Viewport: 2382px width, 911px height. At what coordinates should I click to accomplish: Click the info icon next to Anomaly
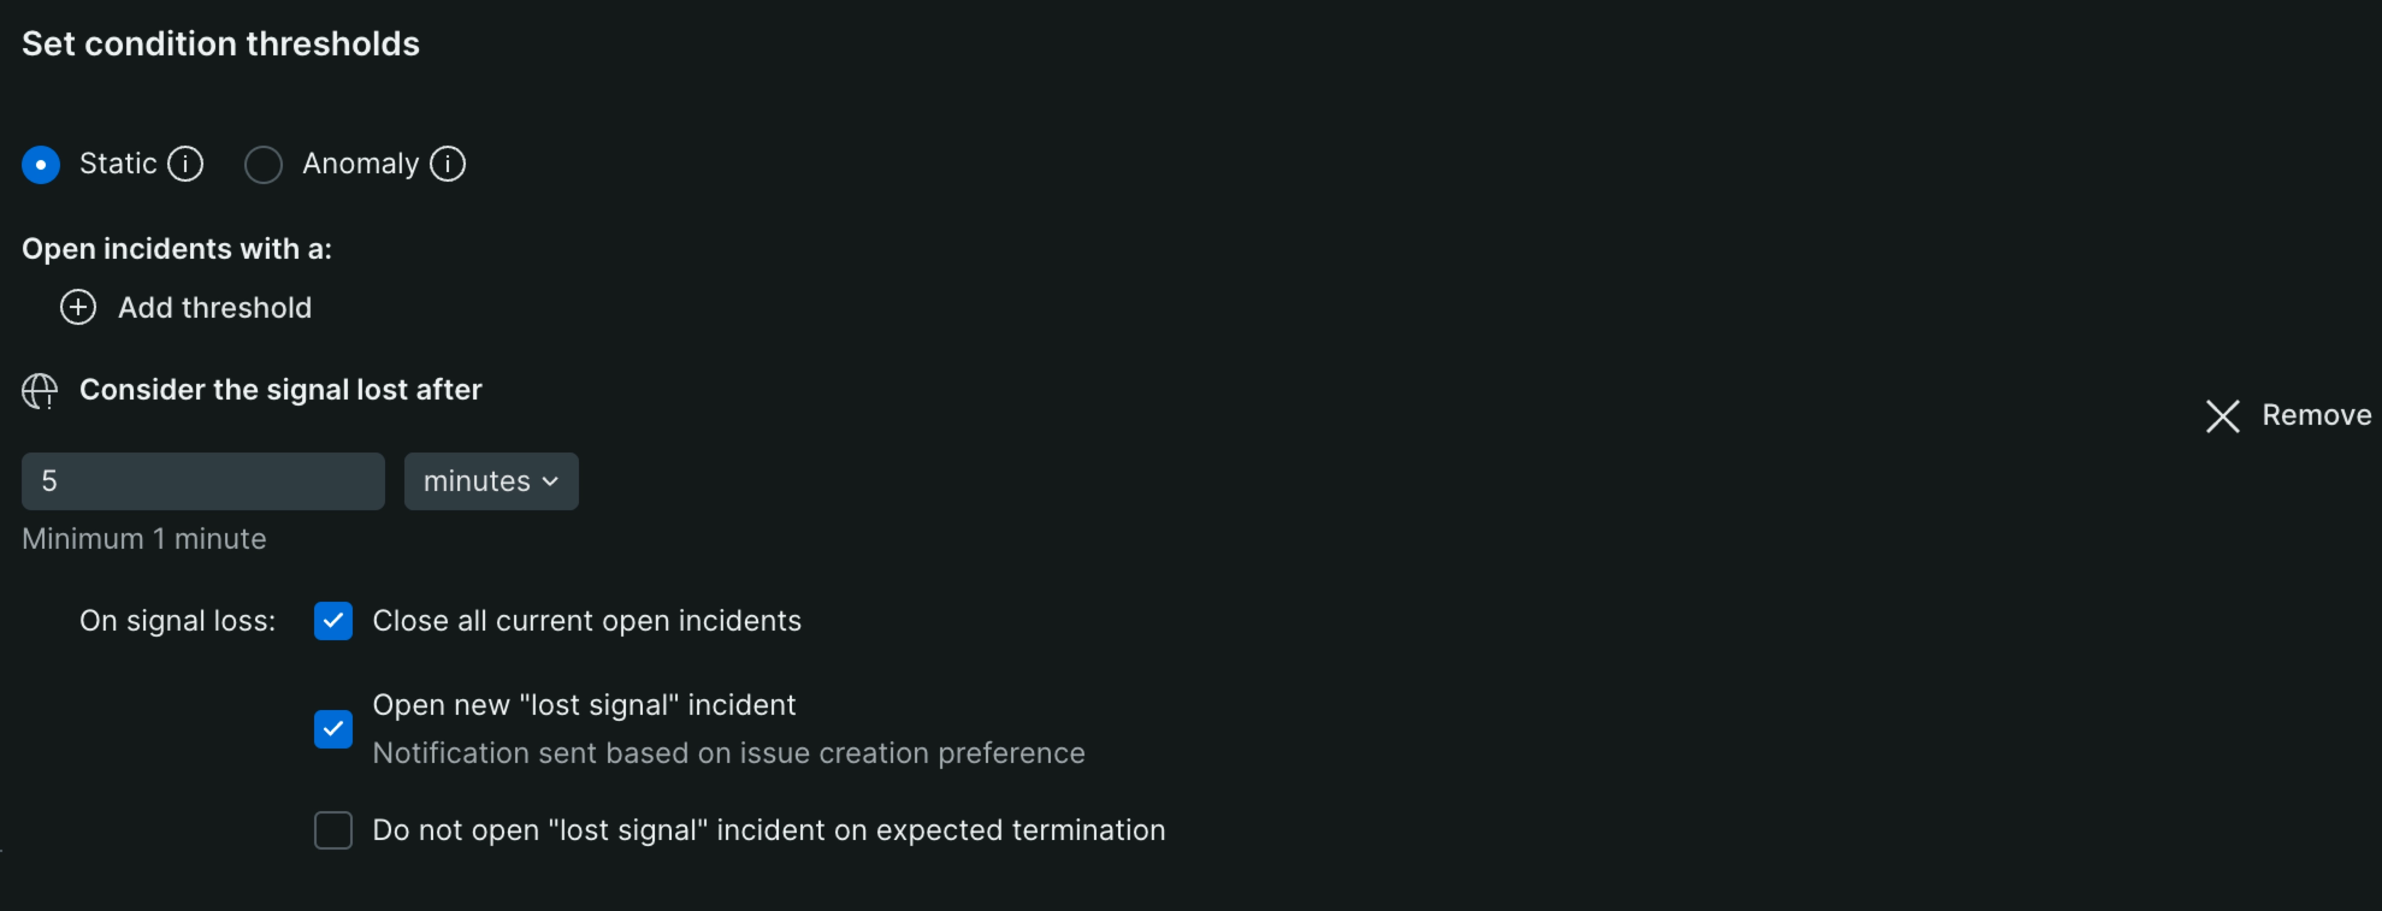pos(448,165)
